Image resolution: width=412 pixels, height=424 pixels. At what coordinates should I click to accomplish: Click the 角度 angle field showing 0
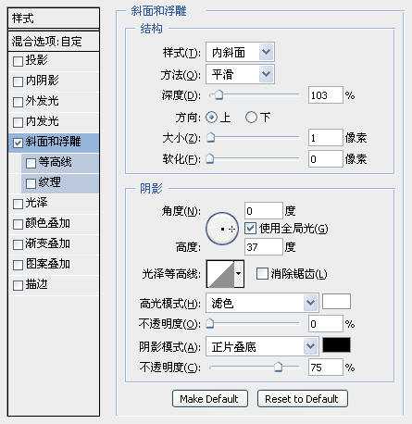click(x=264, y=211)
